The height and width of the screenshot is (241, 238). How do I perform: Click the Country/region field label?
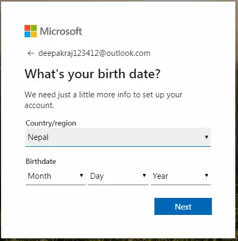pyautogui.click(x=51, y=123)
